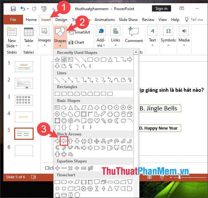Click the Save icon in the title bar
Screen dimensions: 208x198
(x=13, y=9)
